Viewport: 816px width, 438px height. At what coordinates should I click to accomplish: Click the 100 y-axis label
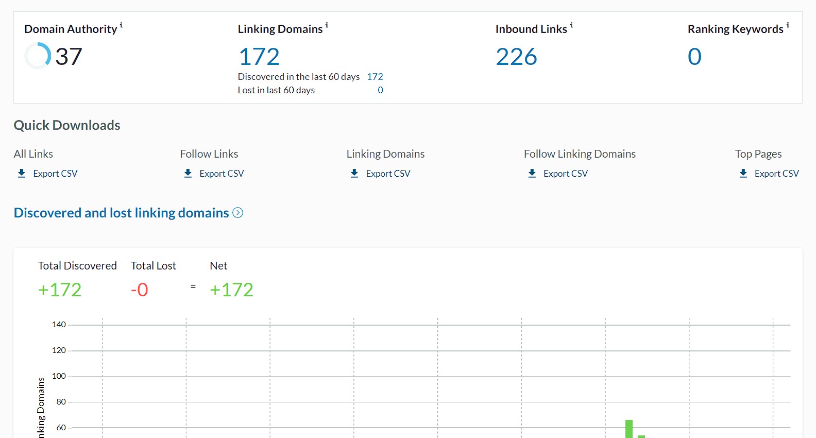point(59,376)
